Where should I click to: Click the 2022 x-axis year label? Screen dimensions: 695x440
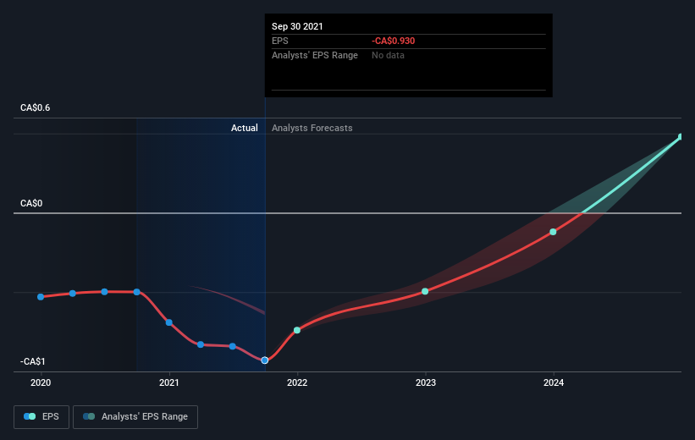coord(297,382)
